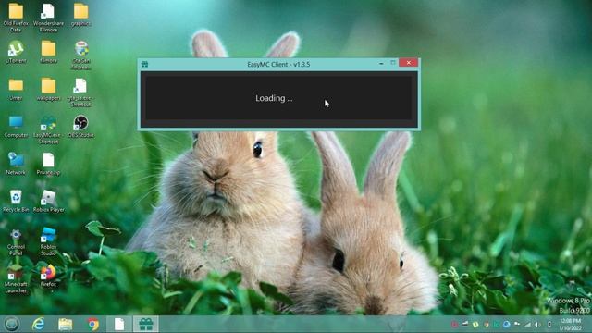Launch the uTorrent desktop shortcut
592x333 pixels.
click(x=16, y=52)
